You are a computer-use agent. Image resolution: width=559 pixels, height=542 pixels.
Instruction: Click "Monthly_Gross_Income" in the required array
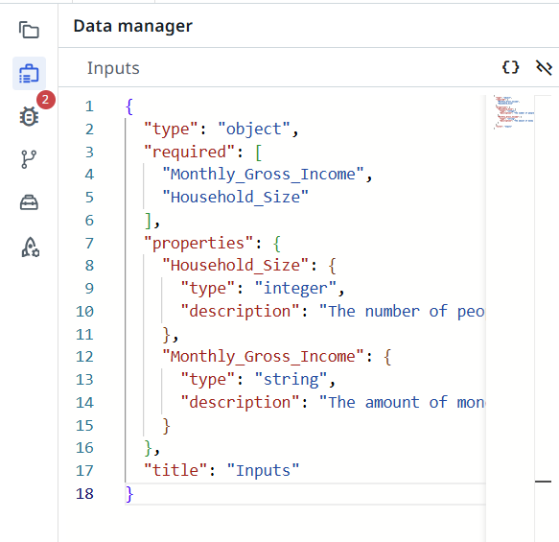(263, 175)
